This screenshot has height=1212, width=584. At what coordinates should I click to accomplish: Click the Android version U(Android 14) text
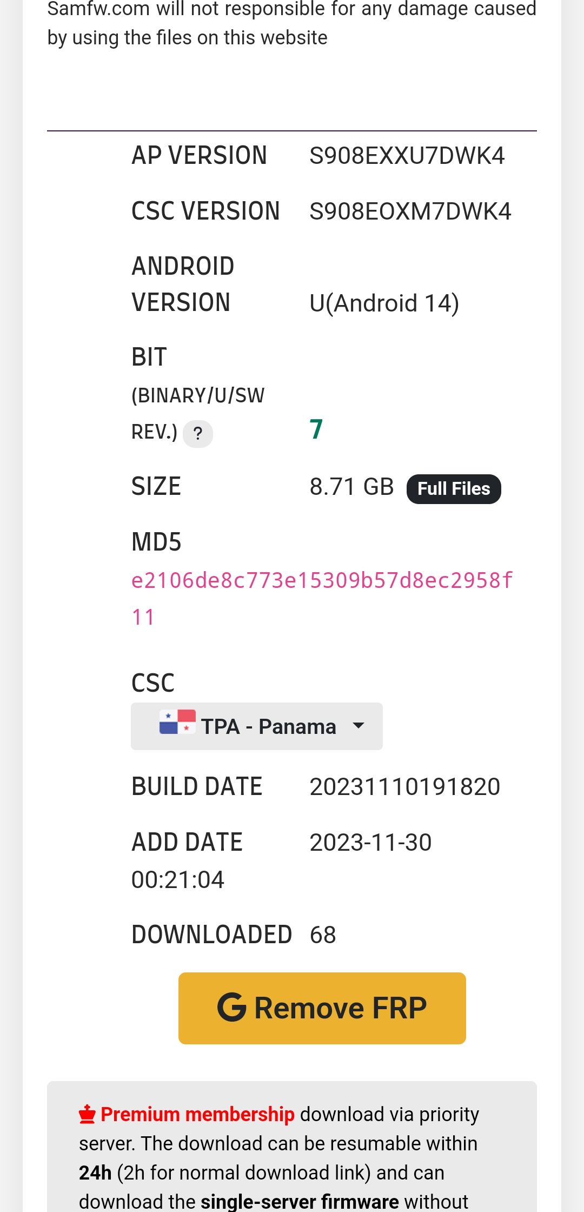click(384, 302)
